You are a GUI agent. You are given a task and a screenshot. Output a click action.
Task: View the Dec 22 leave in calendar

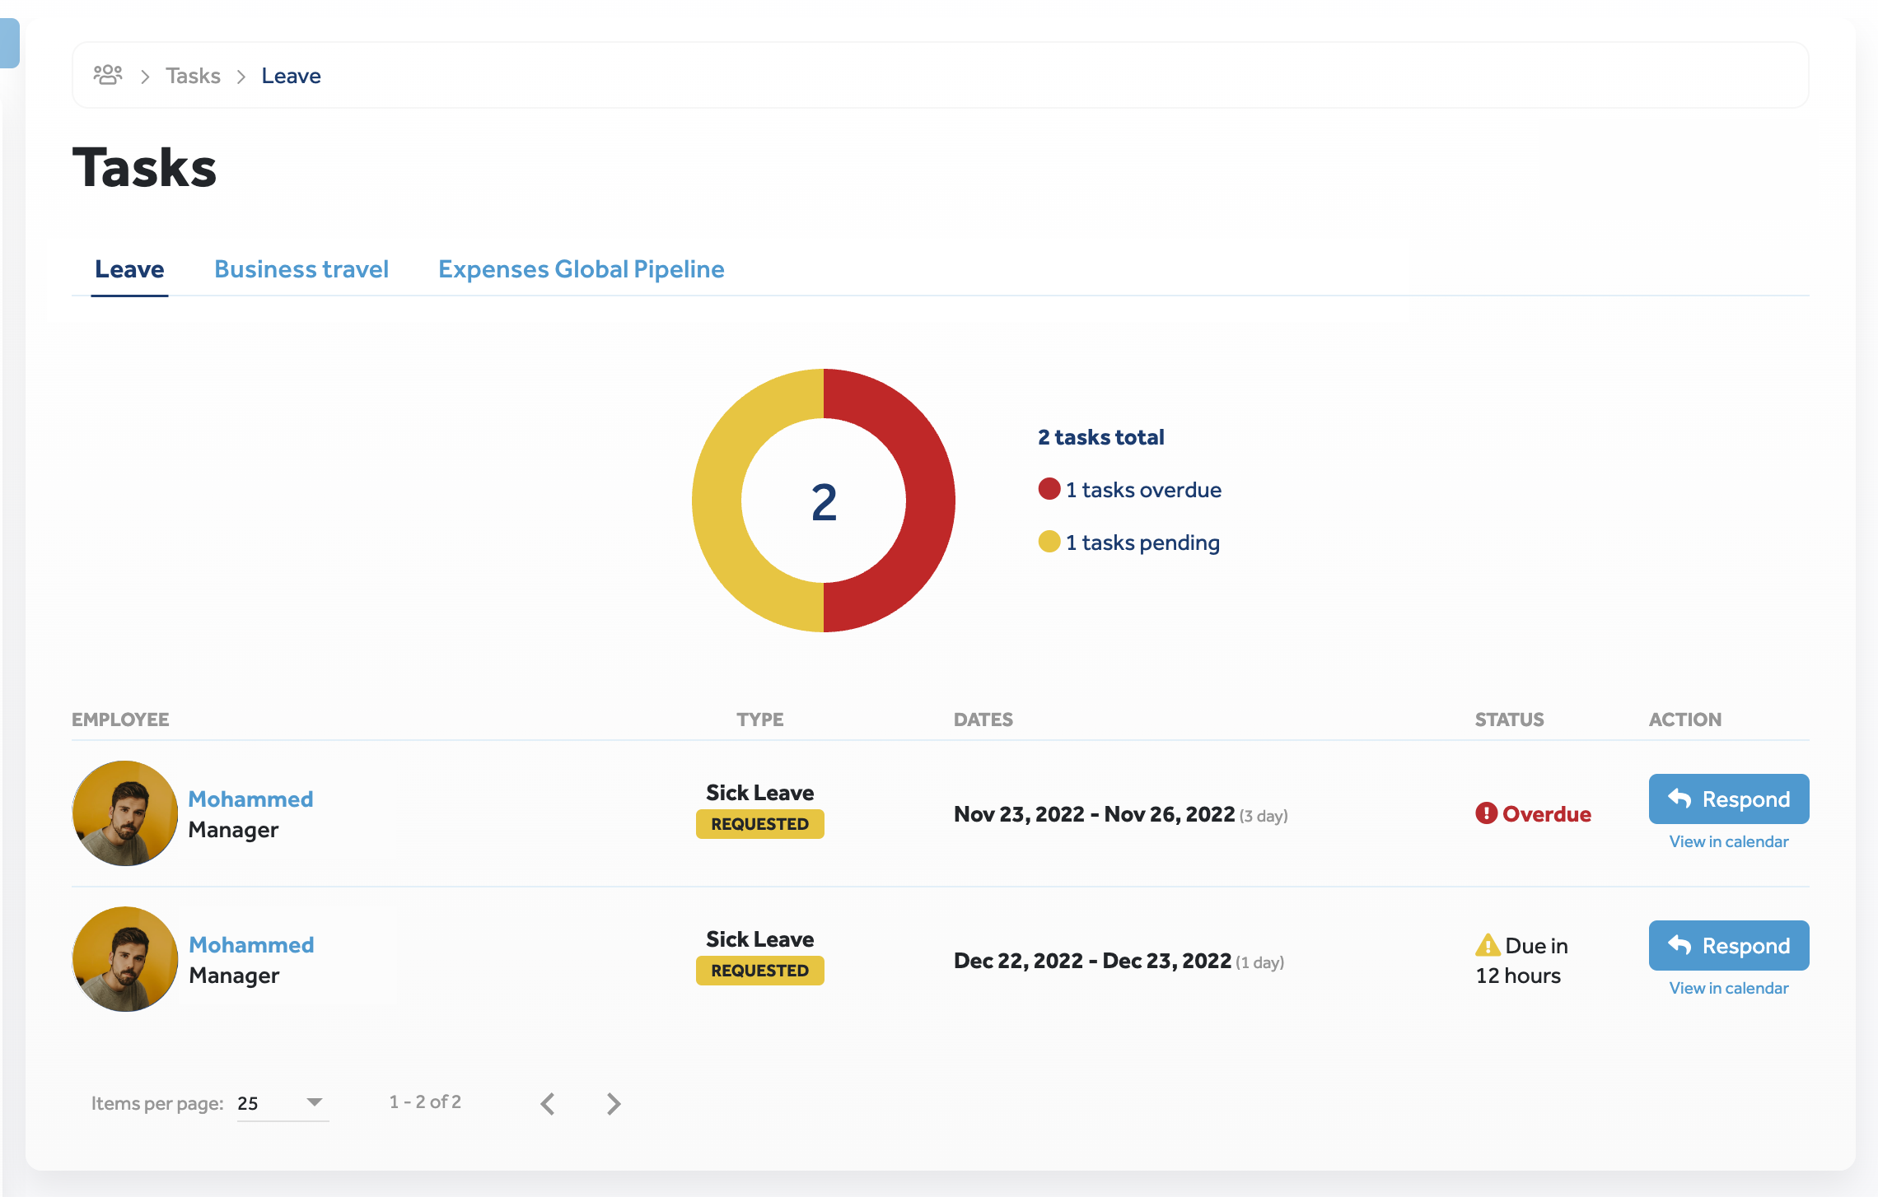(x=1728, y=988)
